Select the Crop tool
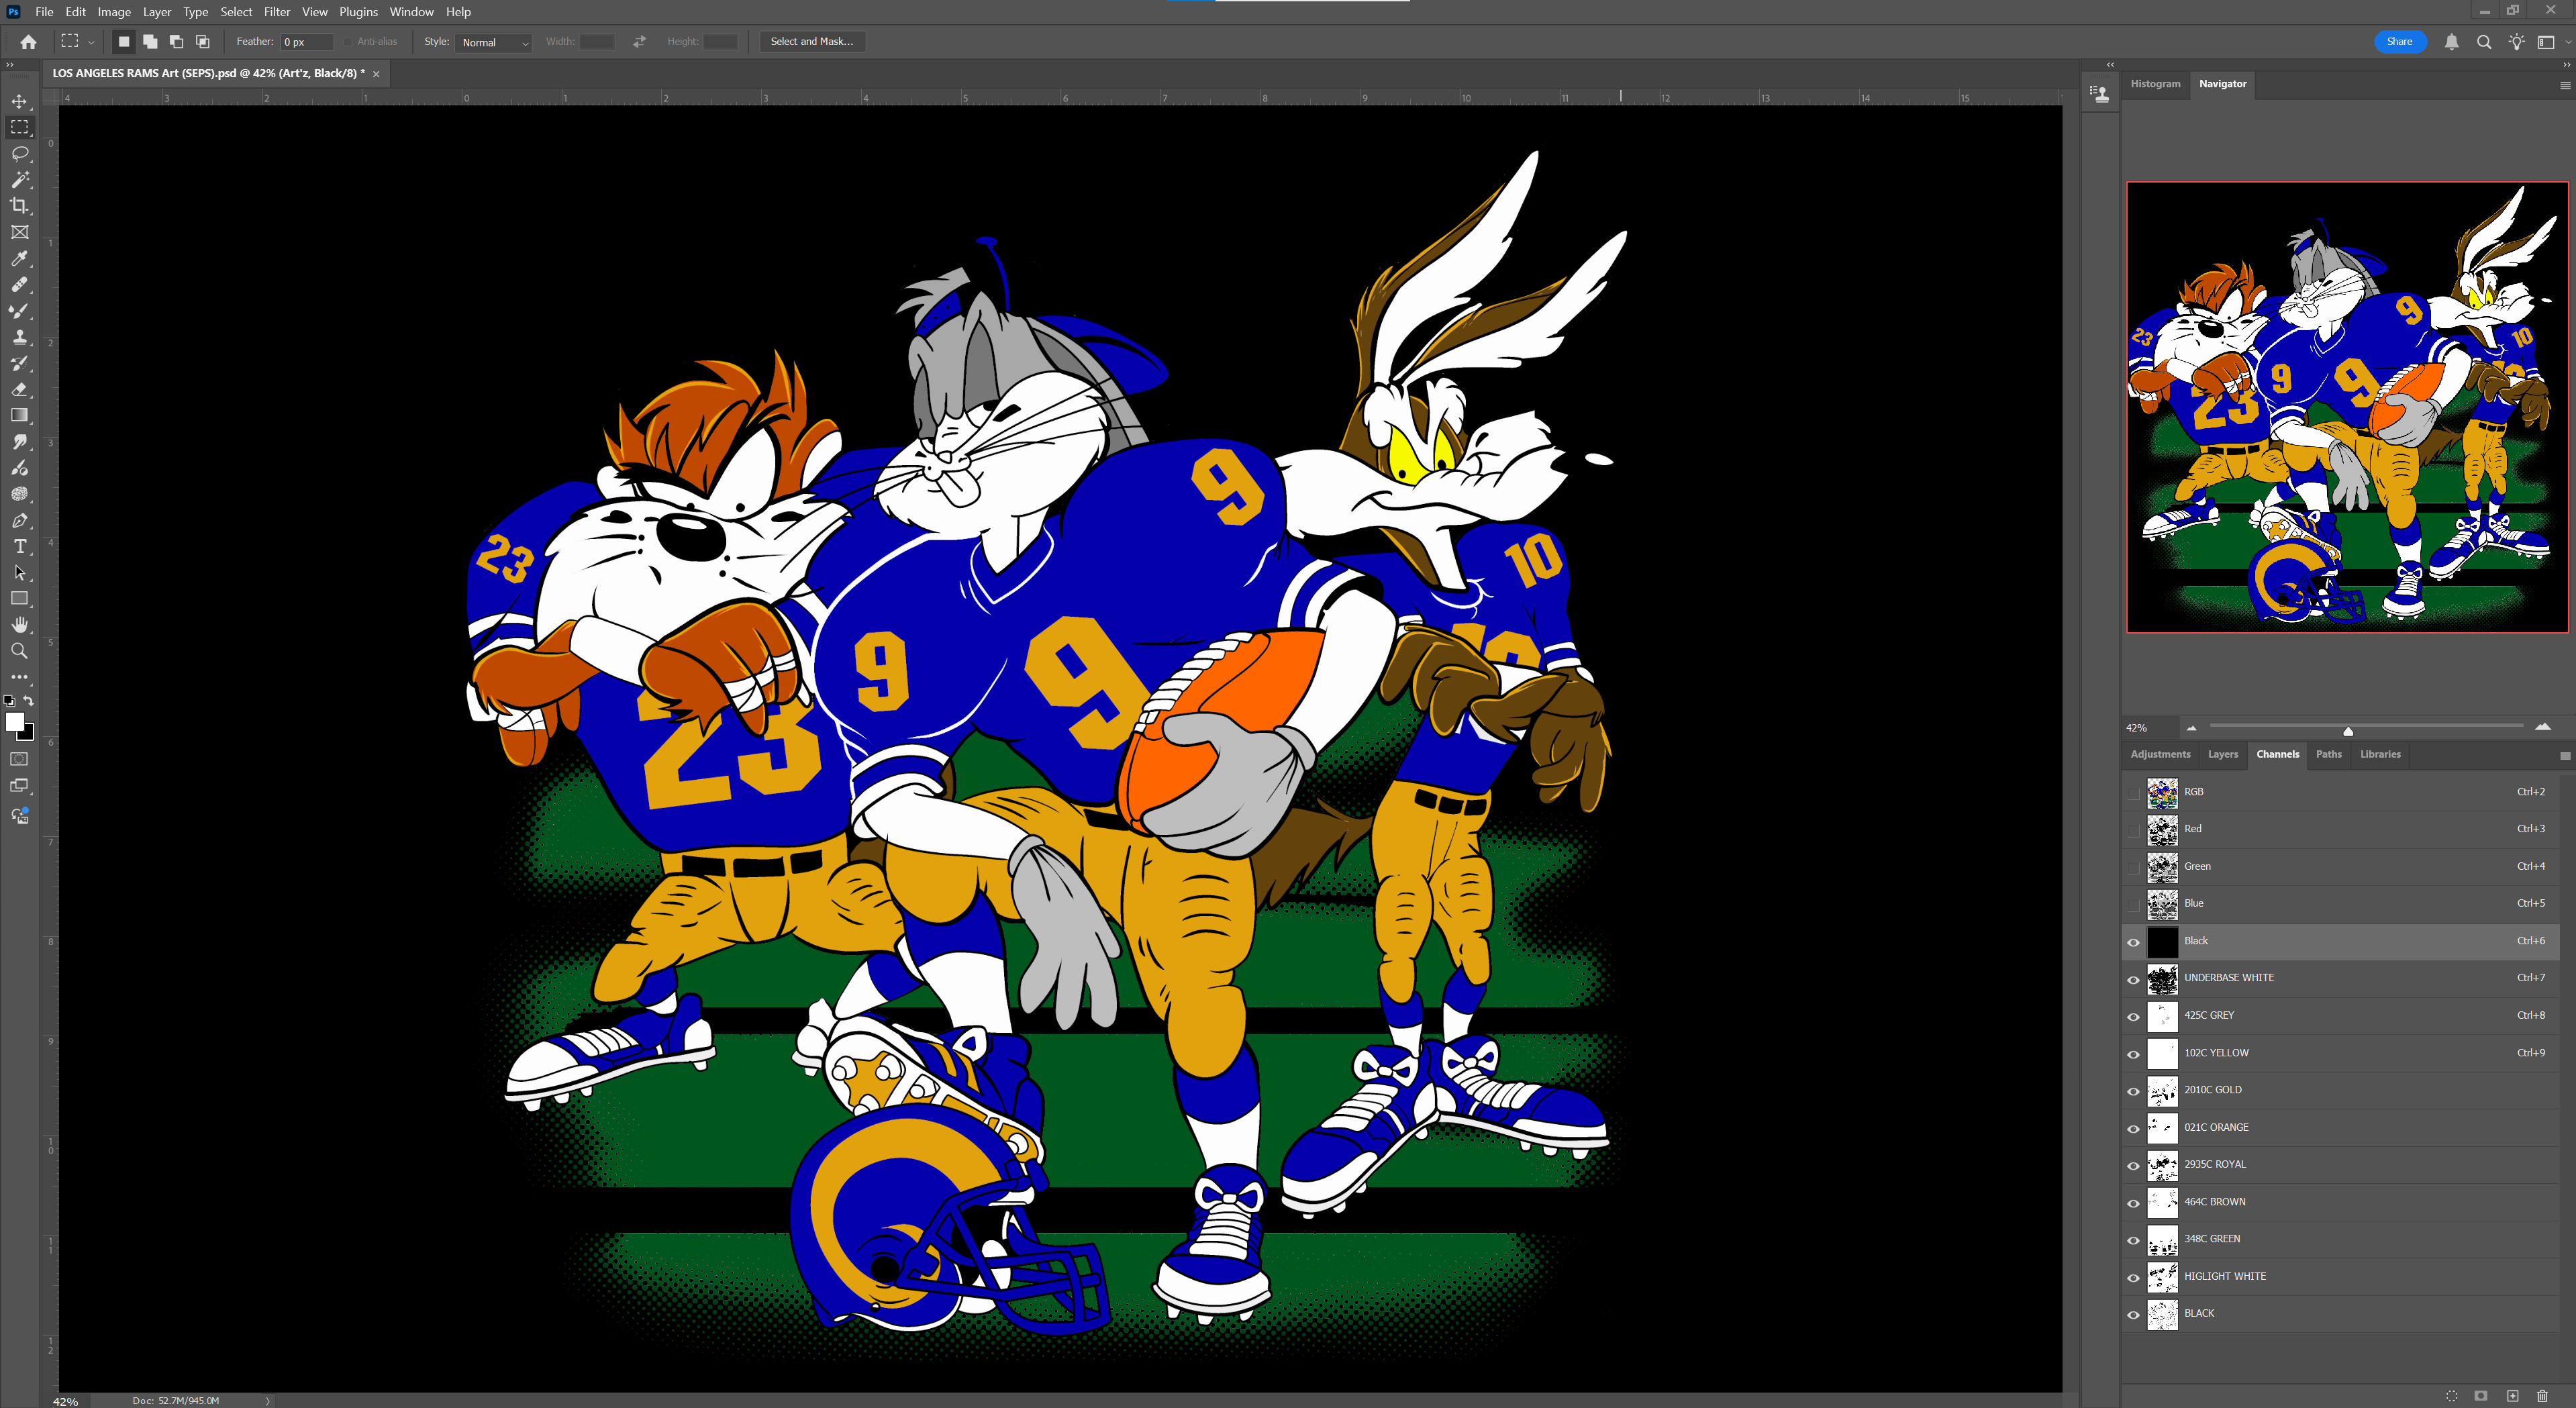Viewport: 2576px width, 1408px height. [19, 205]
